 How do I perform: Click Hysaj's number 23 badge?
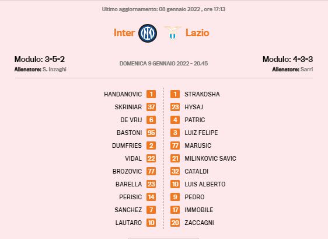click(x=175, y=107)
